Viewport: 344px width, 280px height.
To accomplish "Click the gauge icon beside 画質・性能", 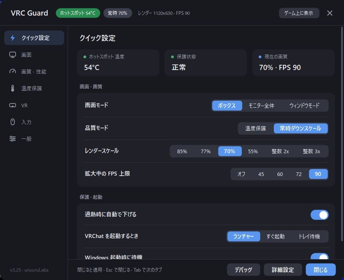I will (x=12, y=72).
